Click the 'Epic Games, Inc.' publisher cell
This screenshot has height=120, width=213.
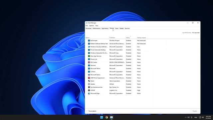[114, 87]
